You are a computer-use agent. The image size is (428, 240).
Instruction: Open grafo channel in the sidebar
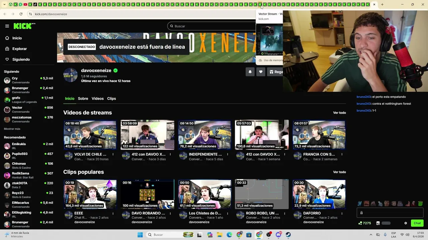click(28, 100)
